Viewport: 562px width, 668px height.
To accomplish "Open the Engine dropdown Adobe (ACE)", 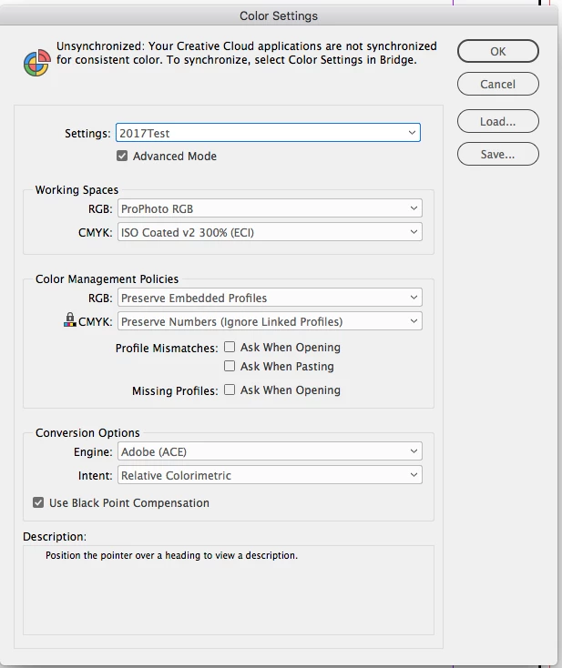I will (270, 451).
